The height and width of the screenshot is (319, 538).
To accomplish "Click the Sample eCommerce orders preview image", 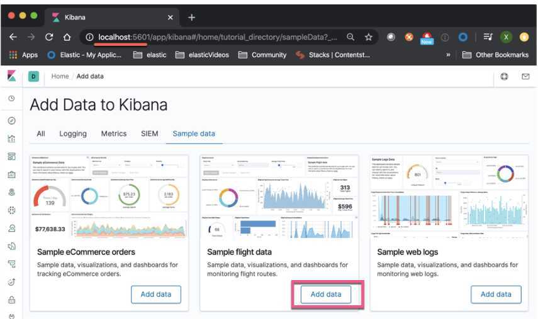I will pos(109,197).
